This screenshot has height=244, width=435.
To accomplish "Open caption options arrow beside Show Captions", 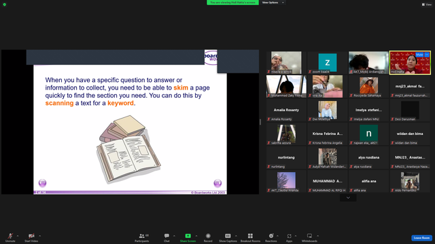I will coord(236,236).
